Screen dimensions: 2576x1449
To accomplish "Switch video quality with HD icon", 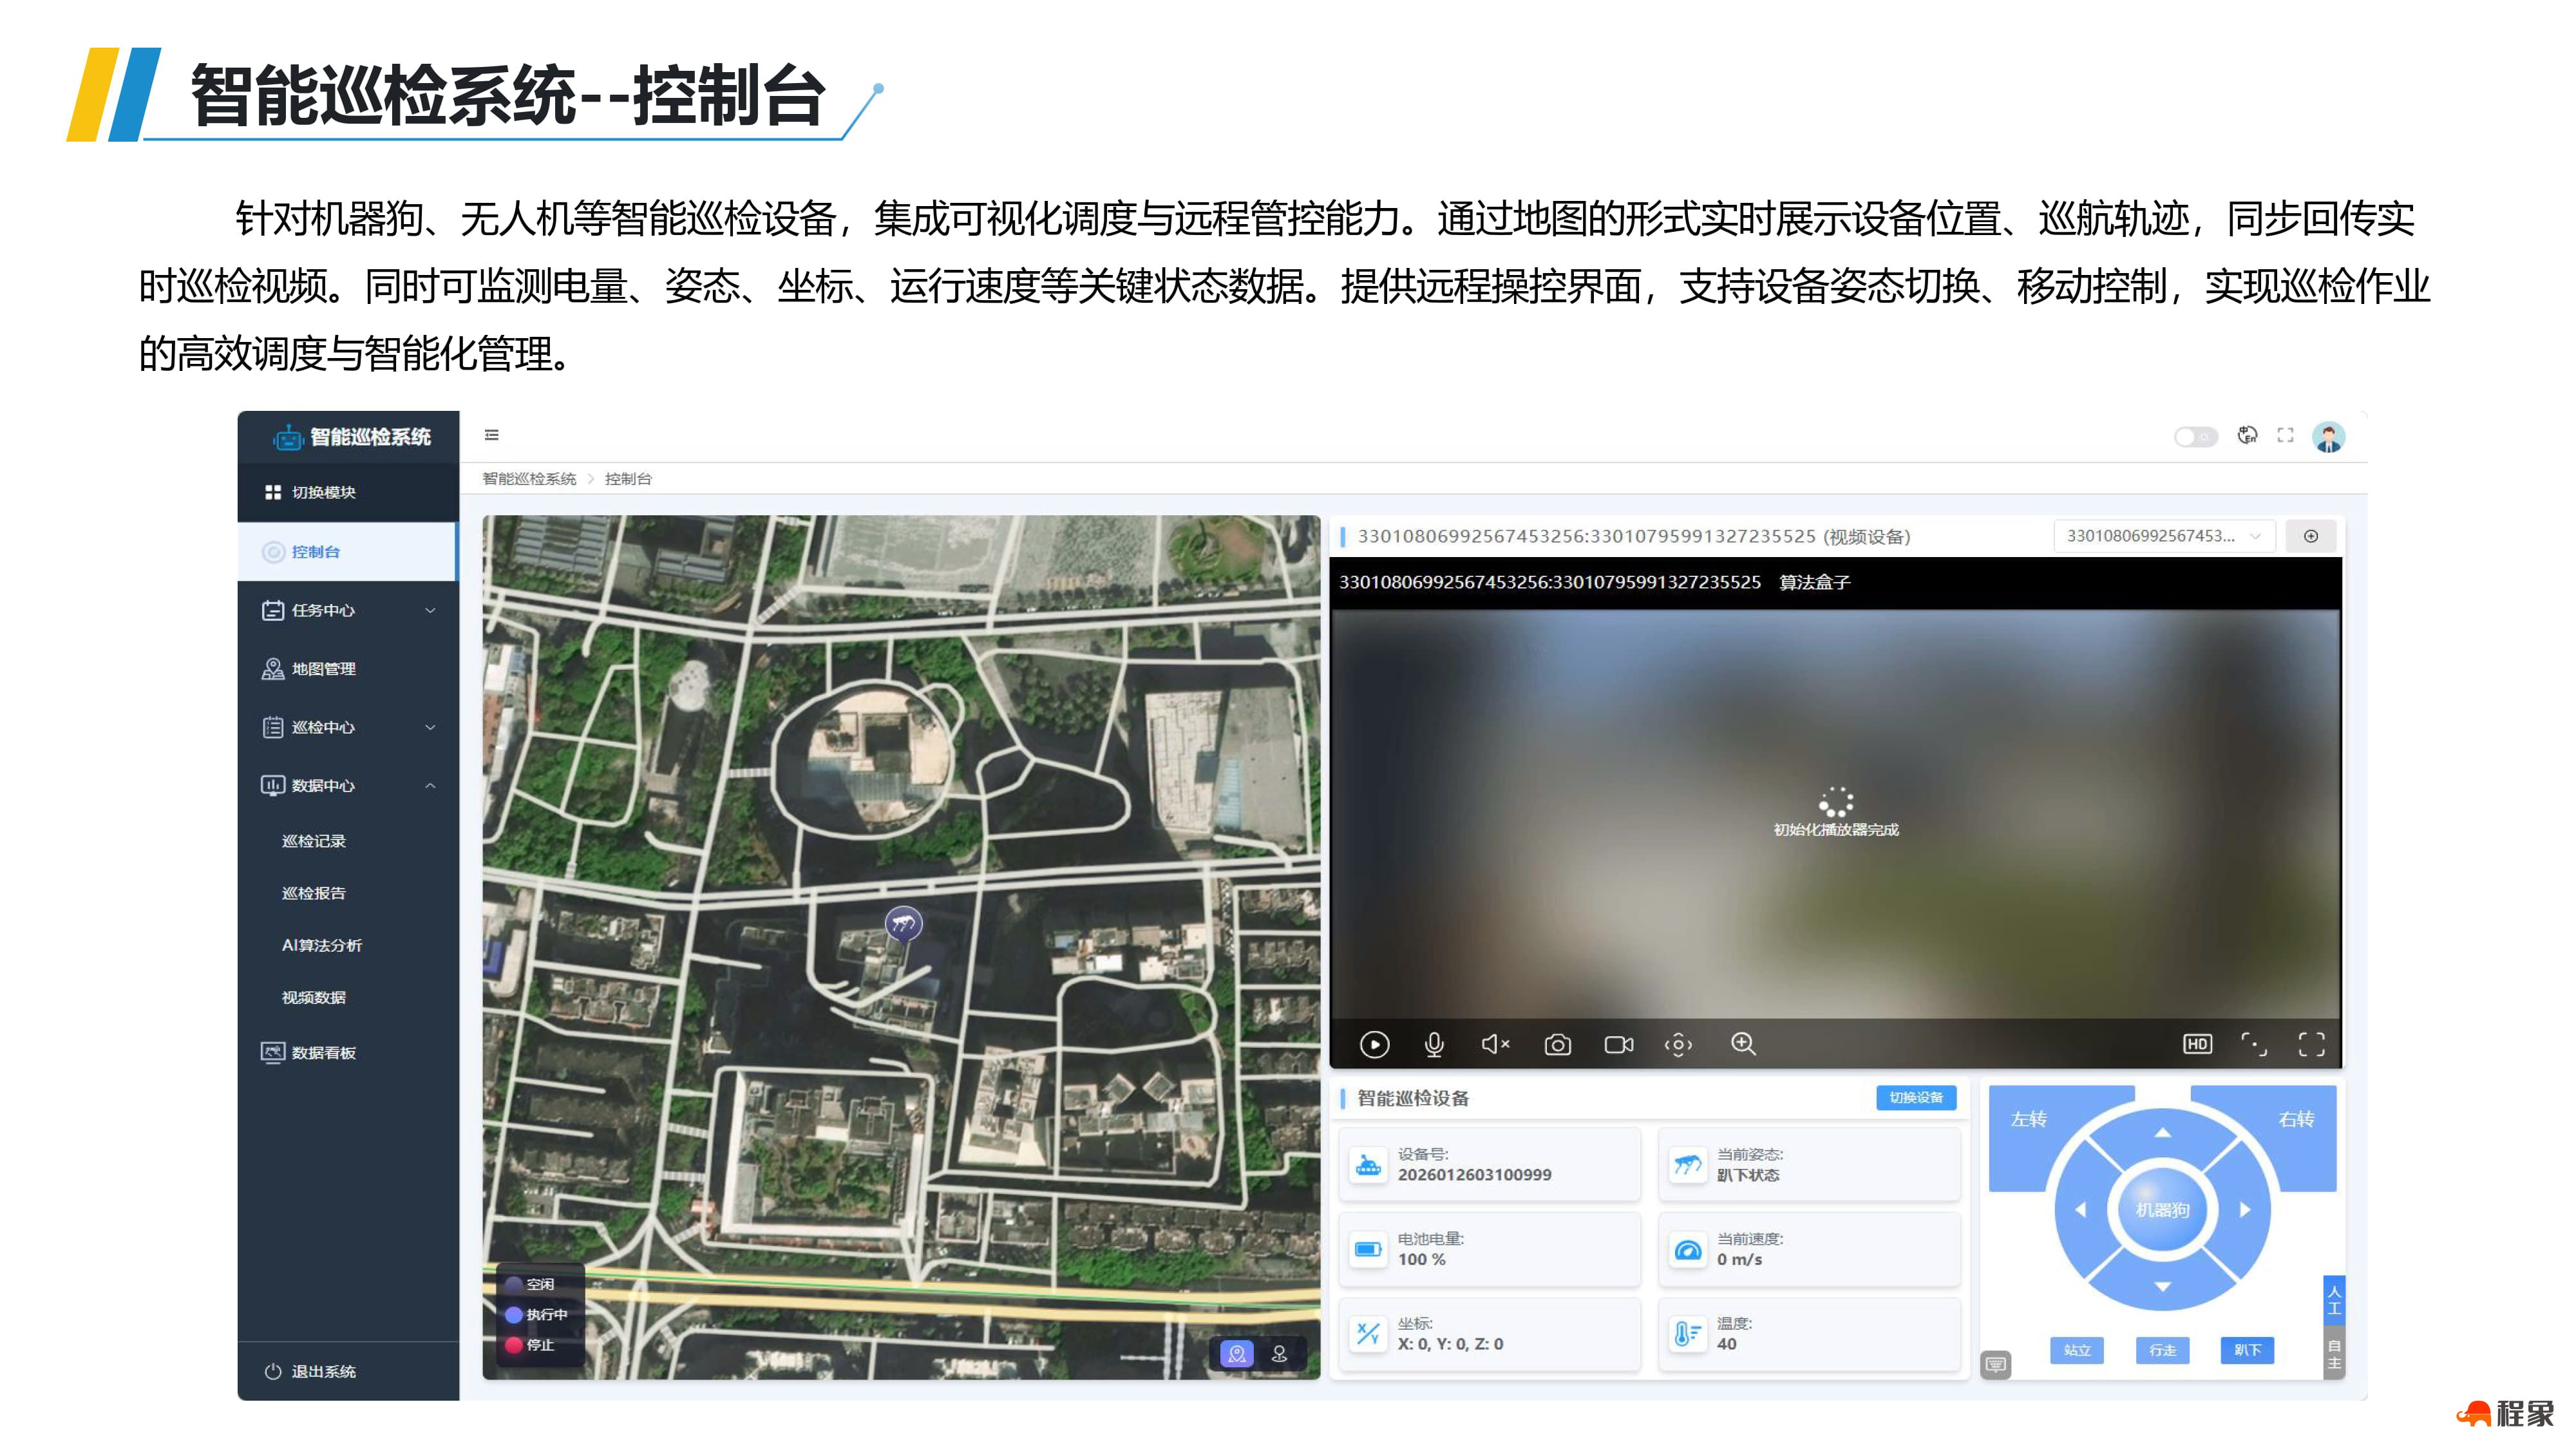I will (2197, 1044).
